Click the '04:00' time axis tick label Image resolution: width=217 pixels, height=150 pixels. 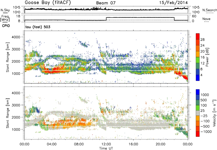pos(52,144)
